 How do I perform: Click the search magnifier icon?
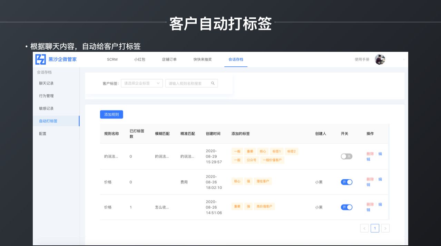pos(213,83)
